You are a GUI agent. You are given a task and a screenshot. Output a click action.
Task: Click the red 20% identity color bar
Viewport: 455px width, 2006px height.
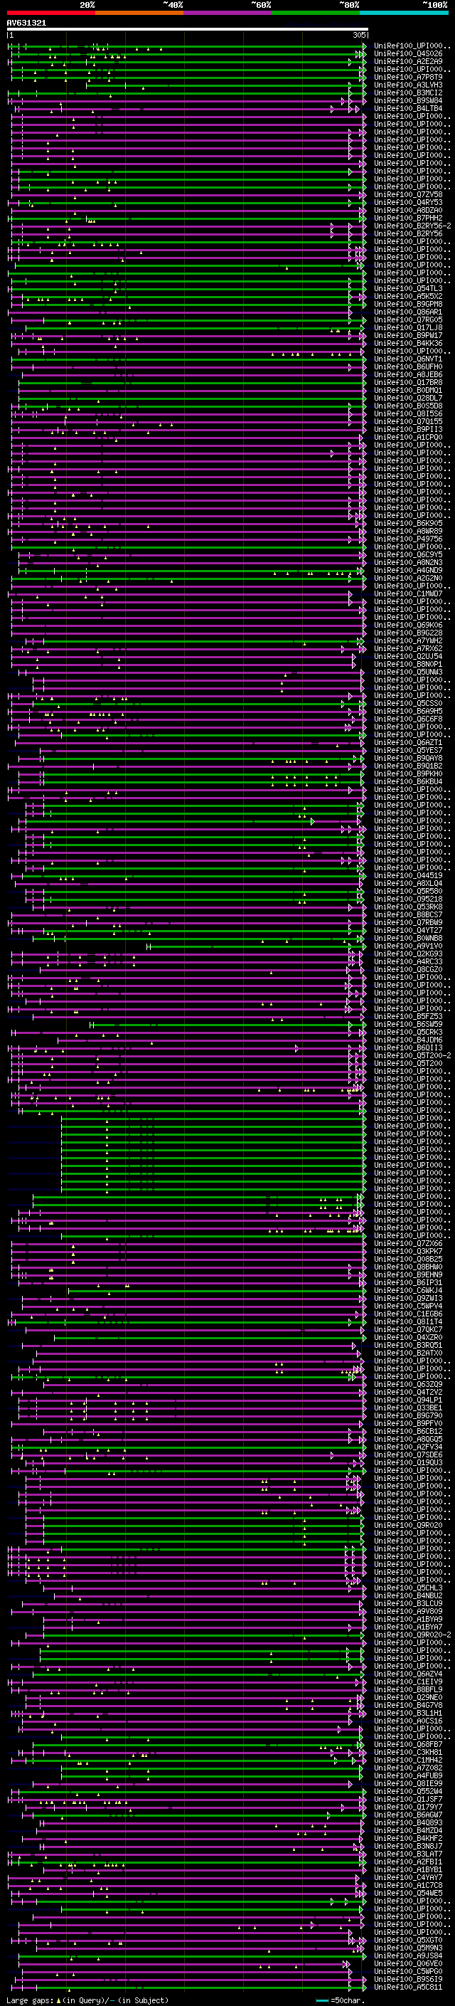click(50, 13)
